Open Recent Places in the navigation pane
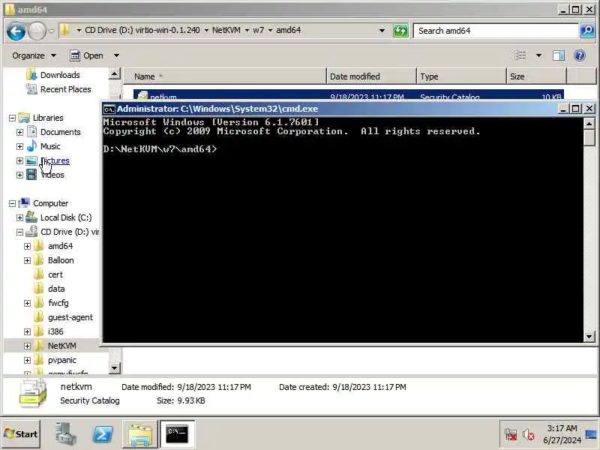This screenshot has width=600, height=450. pos(65,89)
